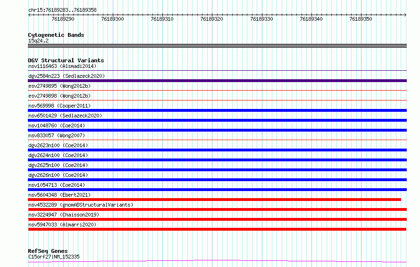
Task: Select the nsv3224947 (Chaisson2019) variant label
Action: coord(64,215)
